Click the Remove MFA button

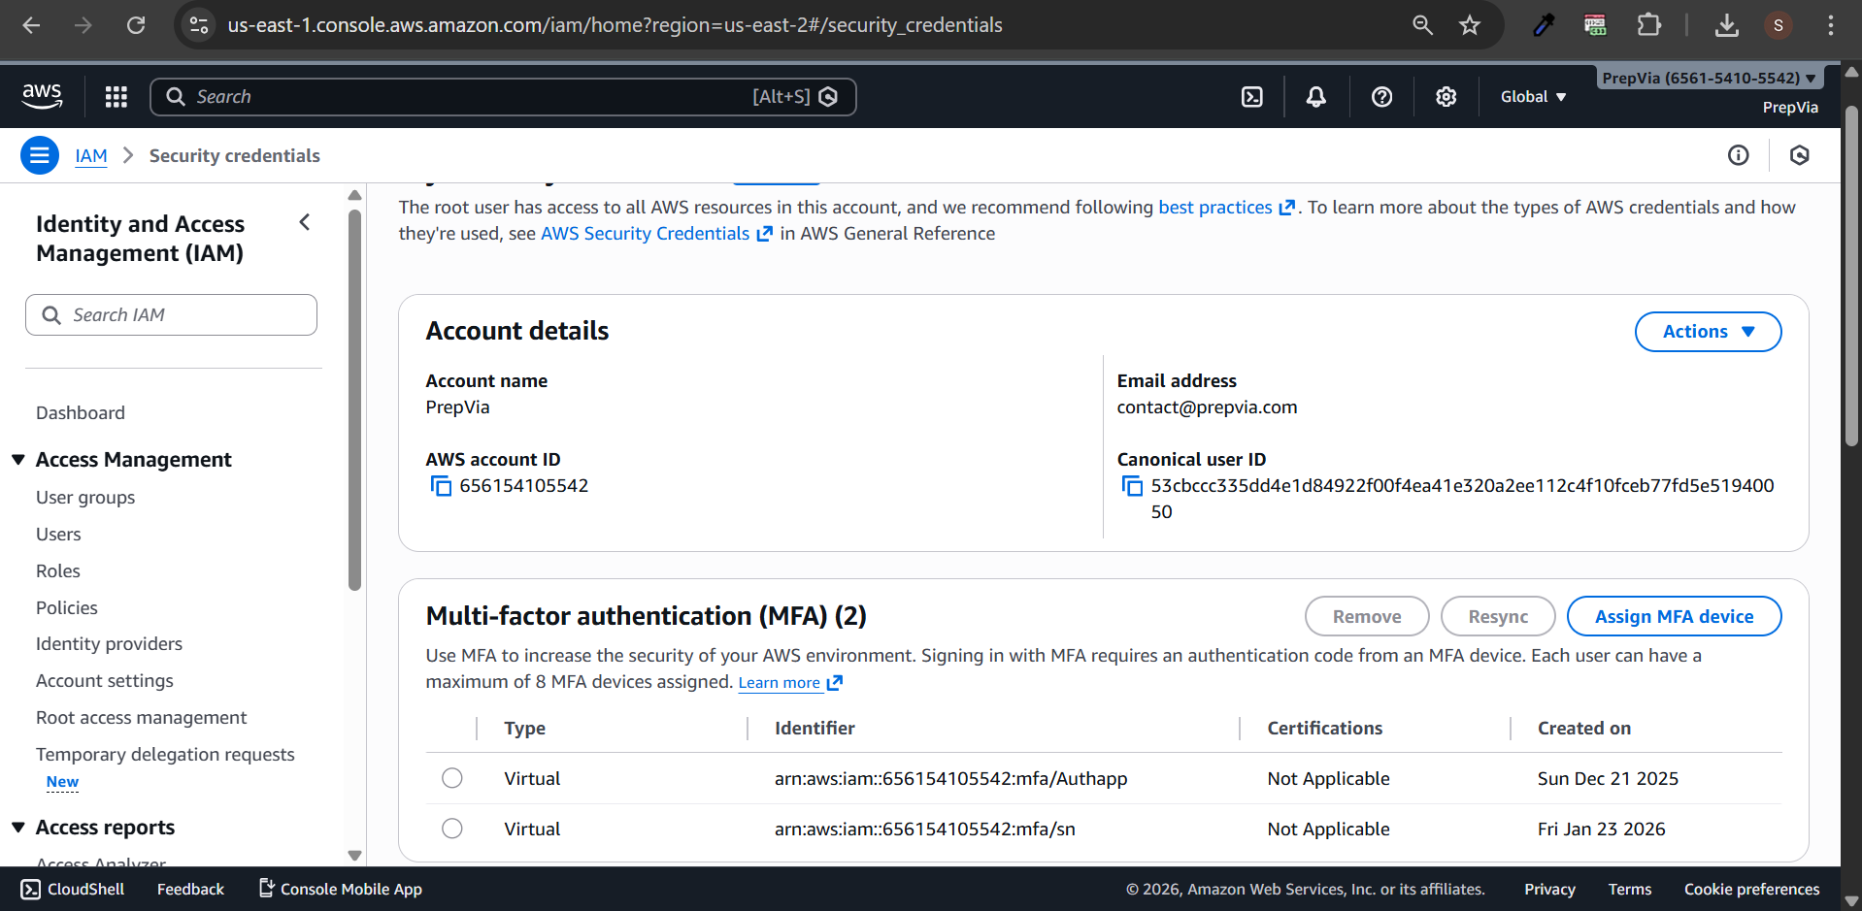pyautogui.click(x=1367, y=616)
